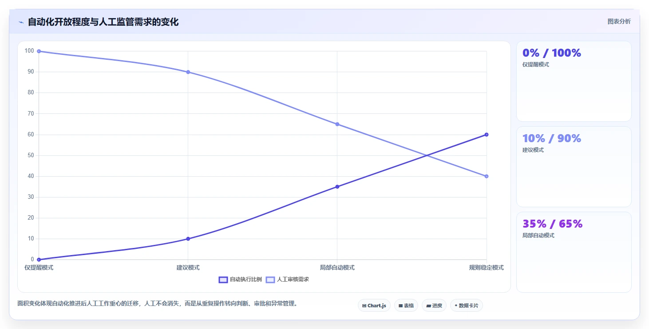This screenshot has height=329, width=649.
Task: Click the lightning icon beside the chart title
Action: coord(21,22)
